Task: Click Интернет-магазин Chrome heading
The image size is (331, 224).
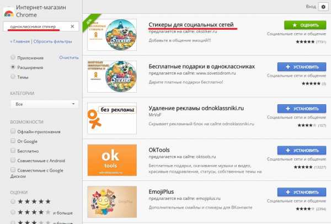Action: click(x=41, y=11)
